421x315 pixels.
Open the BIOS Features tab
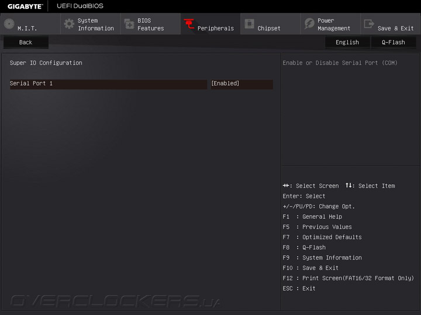[x=151, y=24]
